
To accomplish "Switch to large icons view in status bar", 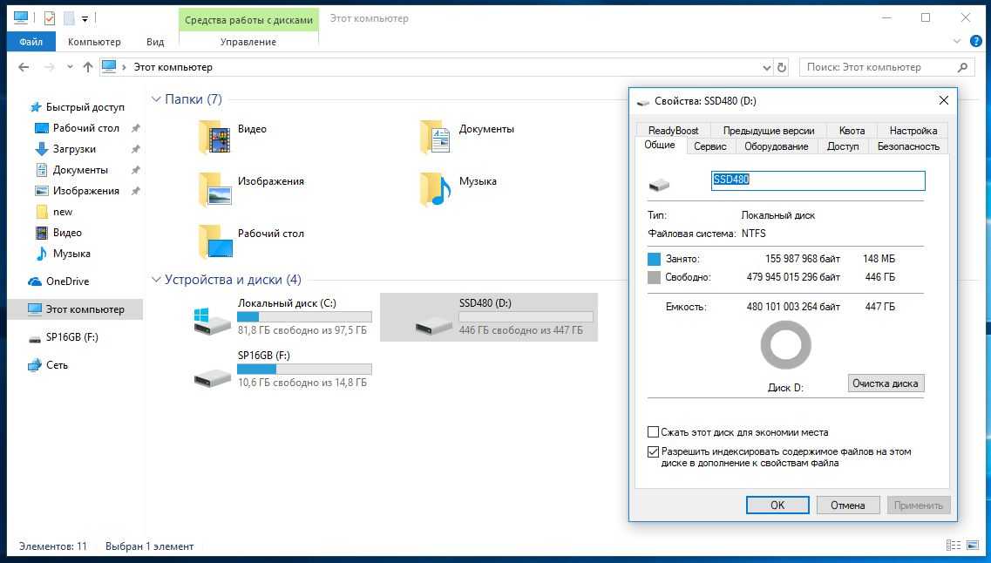I will 973,546.
